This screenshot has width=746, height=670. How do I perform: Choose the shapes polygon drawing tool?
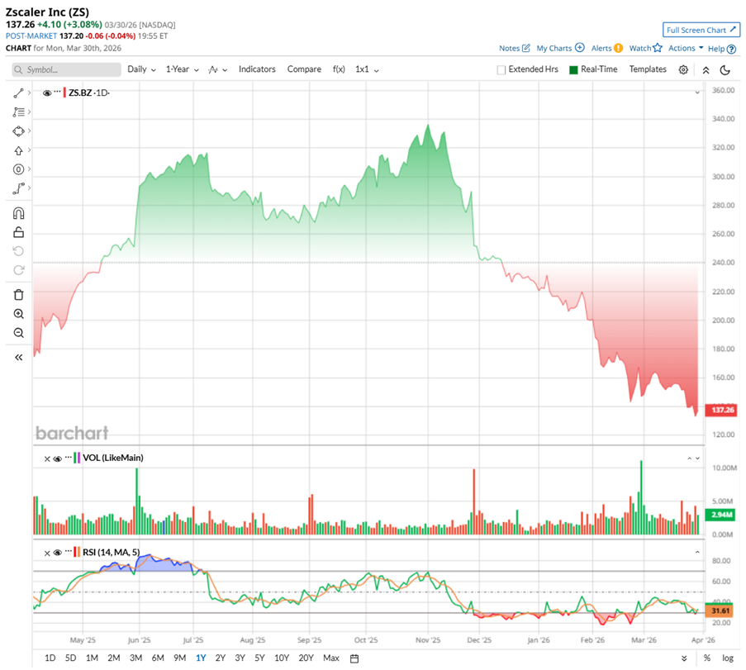(18, 131)
